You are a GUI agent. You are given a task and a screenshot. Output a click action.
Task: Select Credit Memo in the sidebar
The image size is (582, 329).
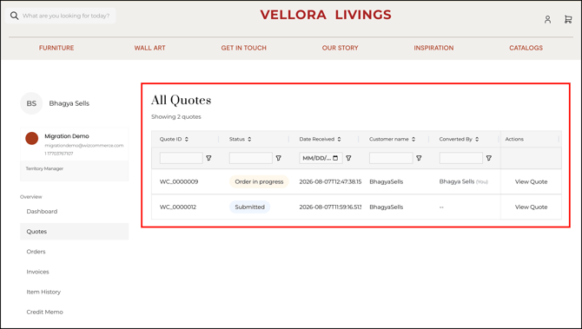74,312
